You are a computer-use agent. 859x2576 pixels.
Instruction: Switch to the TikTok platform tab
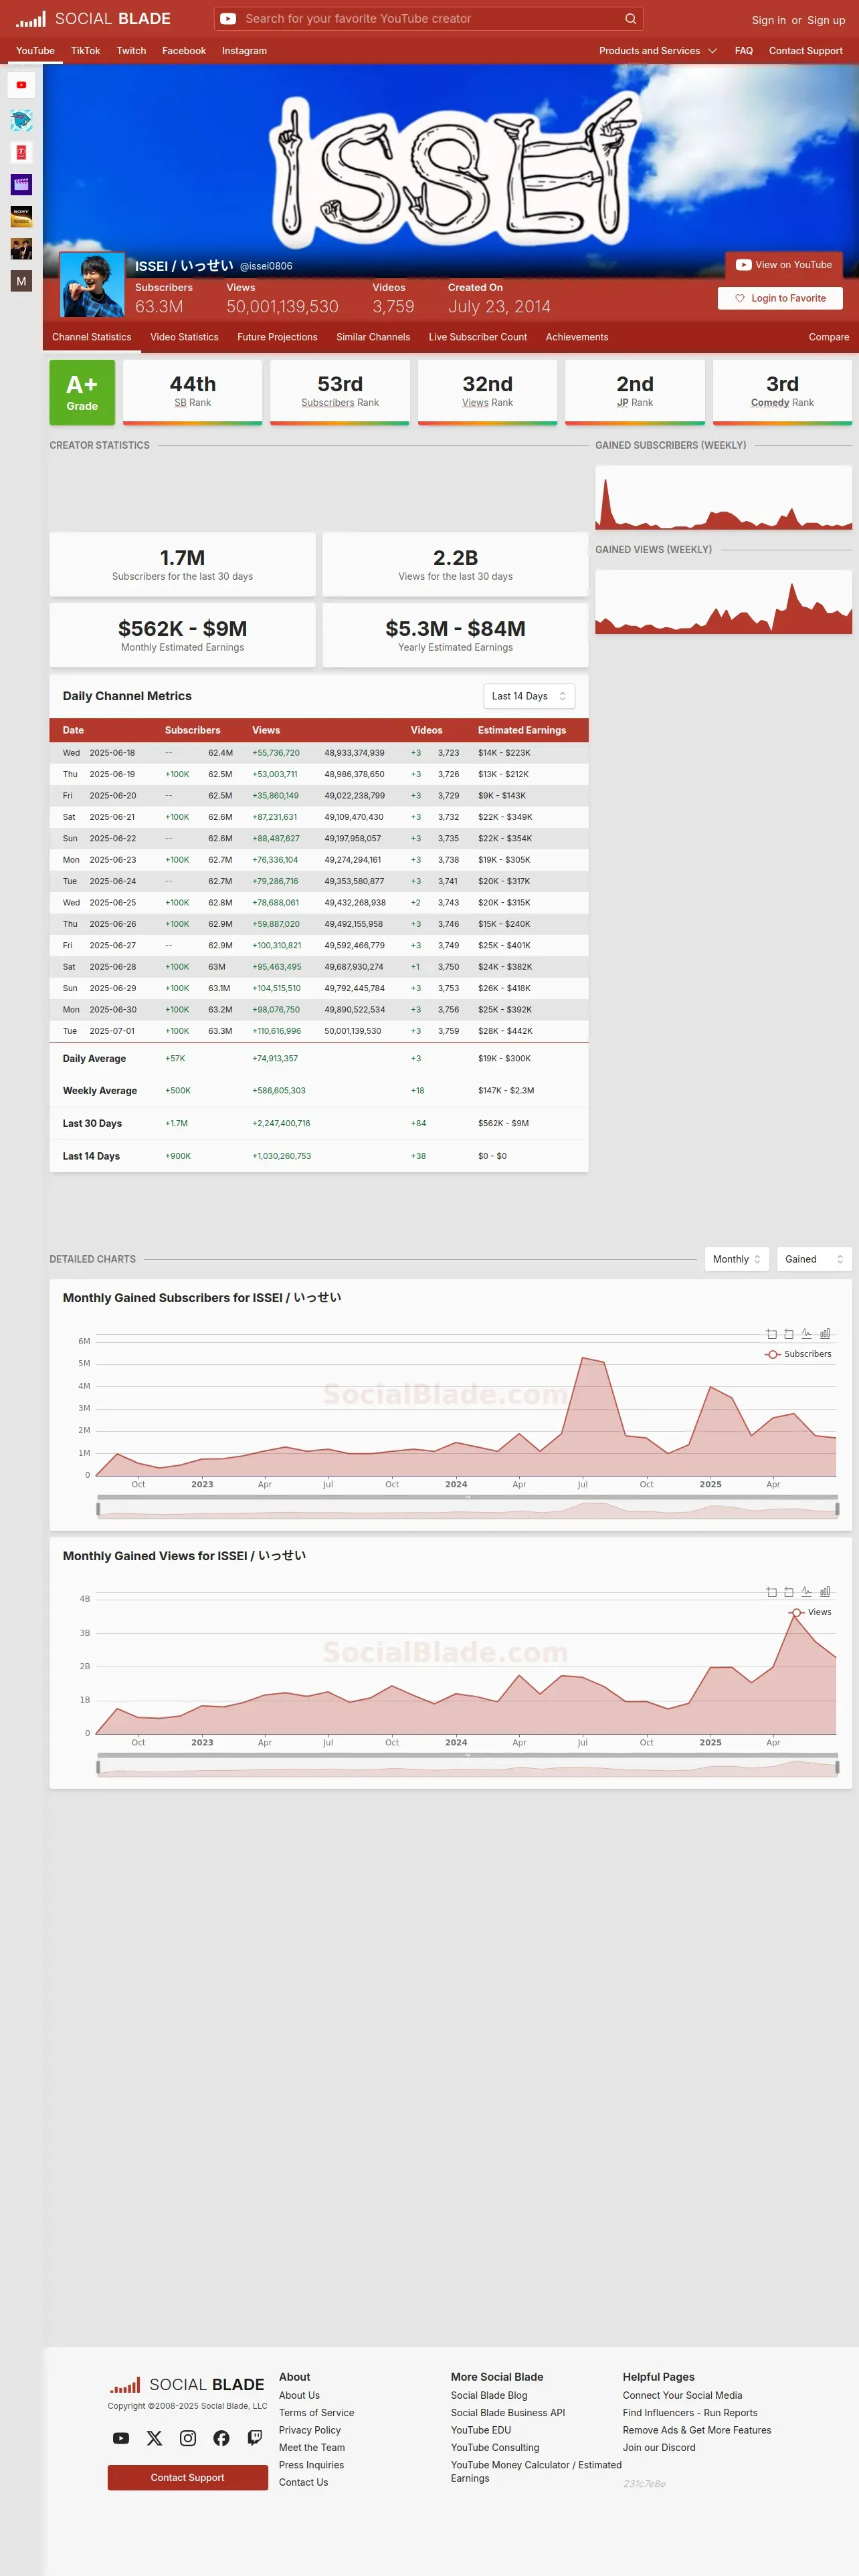click(x=85, y=51)
